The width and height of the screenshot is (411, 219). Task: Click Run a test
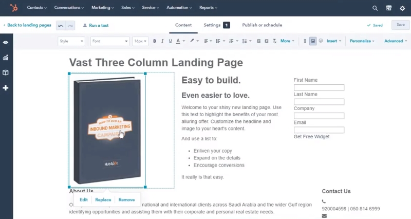(x=96, y=25)
